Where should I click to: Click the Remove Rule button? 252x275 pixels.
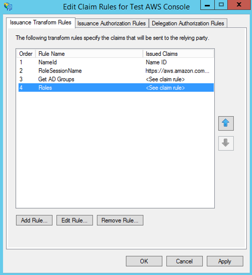120,220
